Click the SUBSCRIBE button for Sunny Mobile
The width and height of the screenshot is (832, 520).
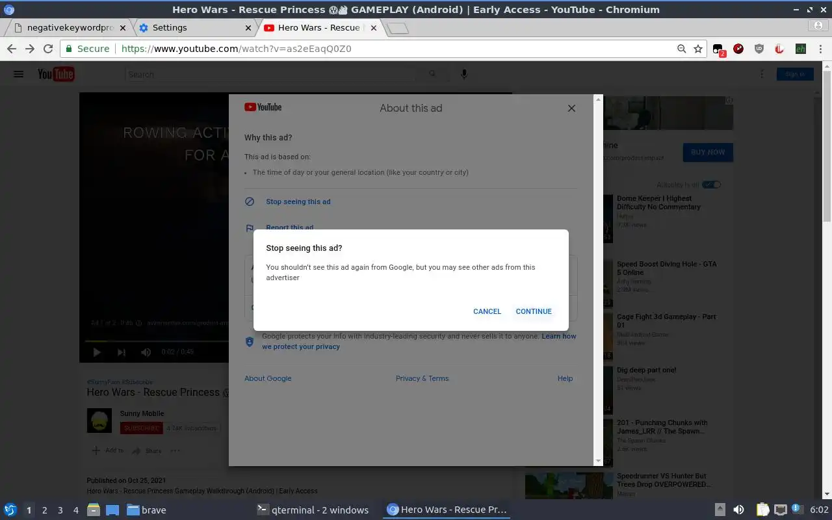point(142,428)
